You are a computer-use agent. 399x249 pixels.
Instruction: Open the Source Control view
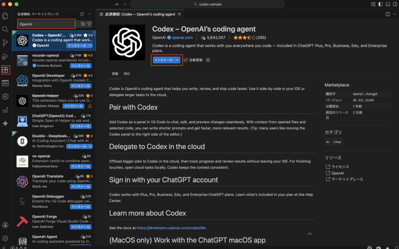(5, 43)
